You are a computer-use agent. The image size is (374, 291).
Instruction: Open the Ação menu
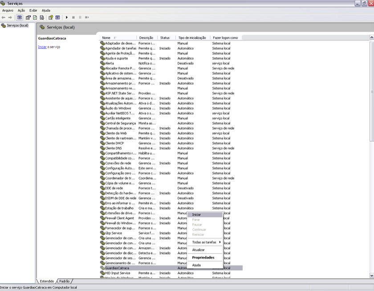[x=21, y=11]
